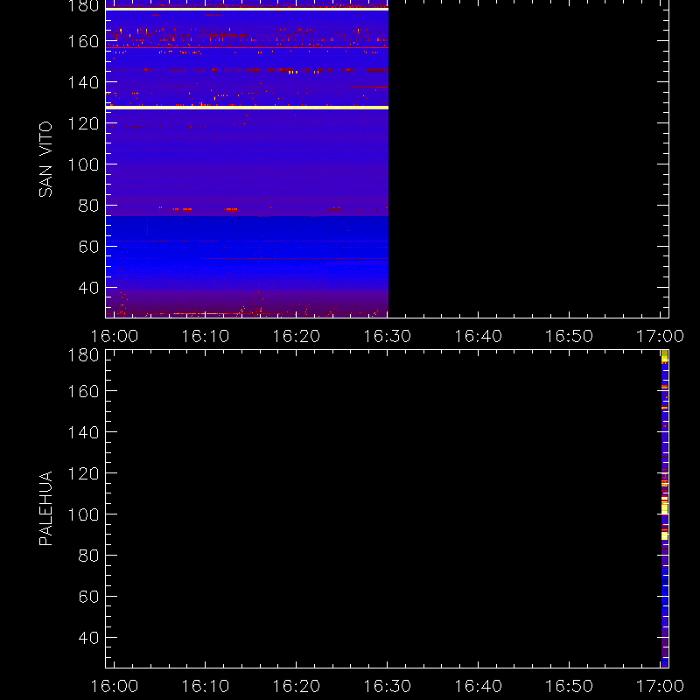Viewport: 700px width, 700px height.
Task: Click the 80 value on Palehua axis
Action: point(89,556)
